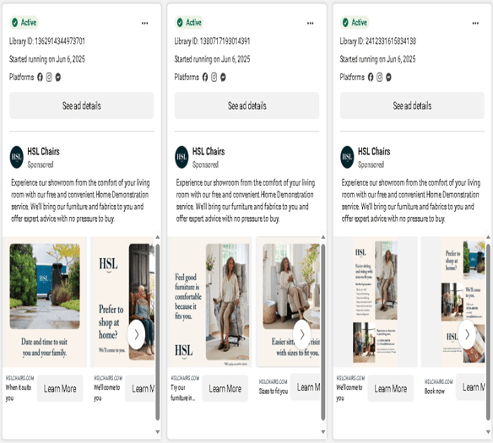Advance carousel with next arrow in ad 1380717193014391
493x443 pixels.
point(302,335)
